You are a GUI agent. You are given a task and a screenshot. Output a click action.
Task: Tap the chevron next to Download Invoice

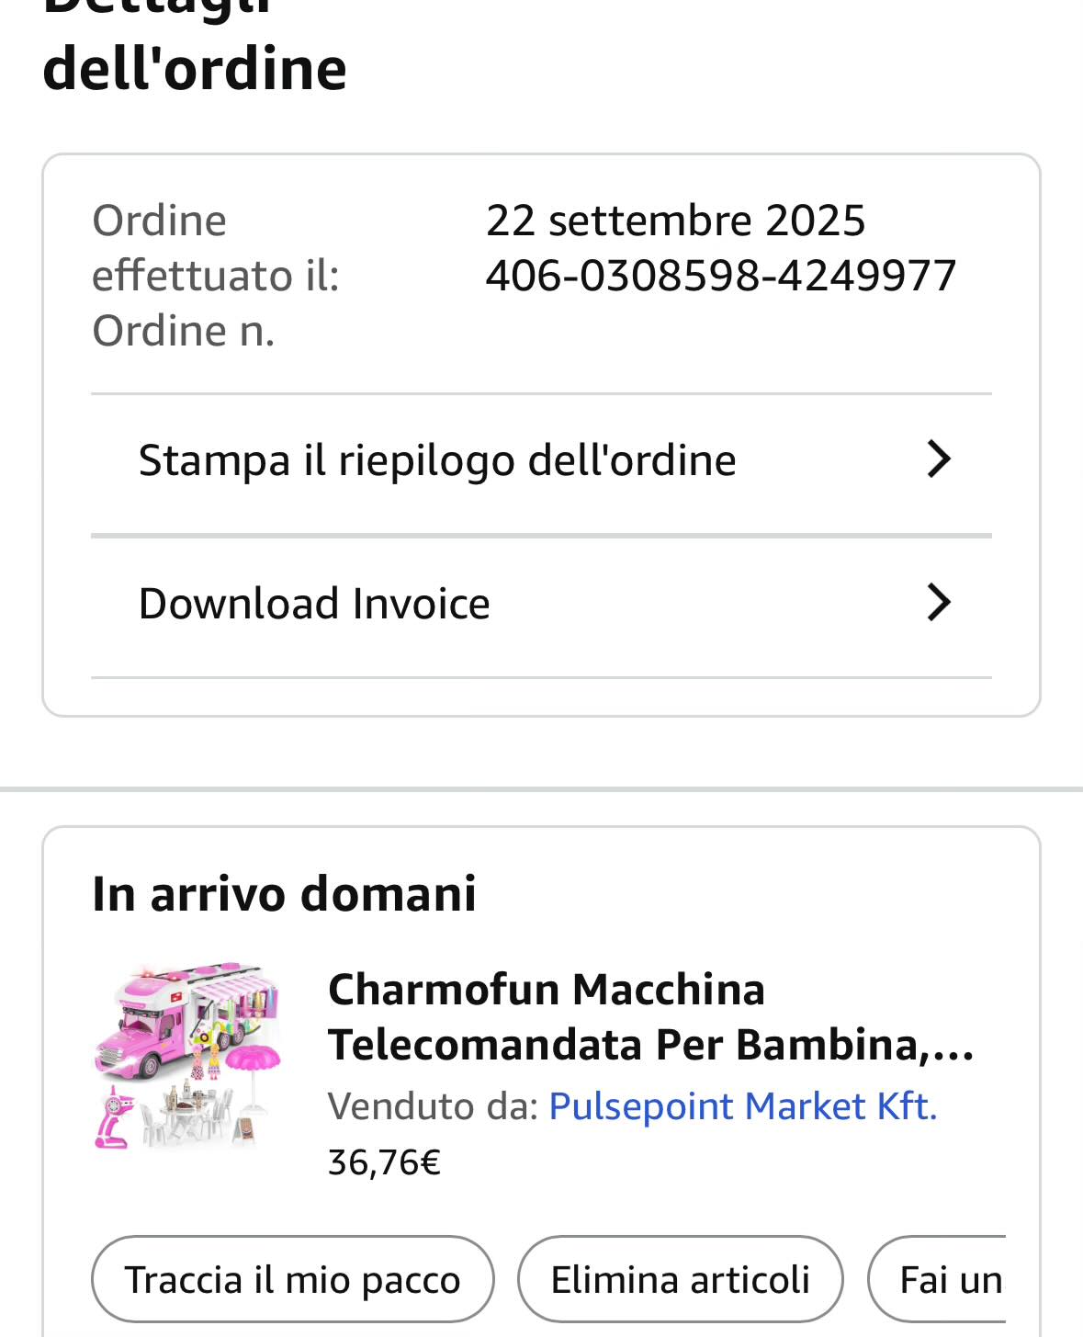point(938,603)
